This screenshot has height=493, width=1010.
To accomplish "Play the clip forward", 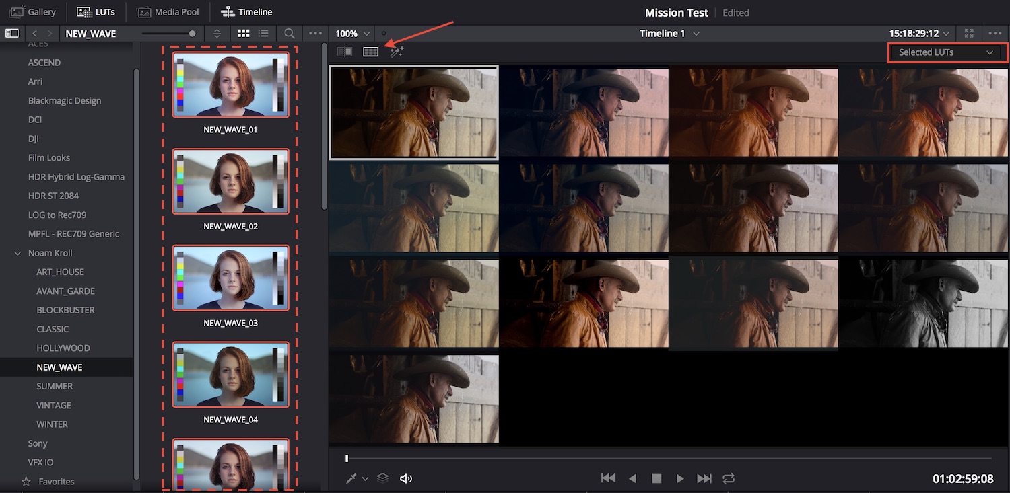I will click(680, 478).
